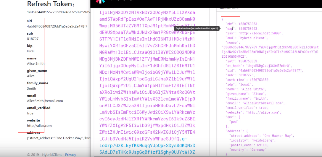Image resolution: width=322 pixels, height=157 pixels.
Task: Select the address JSON string starting with street_address
Action: (x=59, y=138)
